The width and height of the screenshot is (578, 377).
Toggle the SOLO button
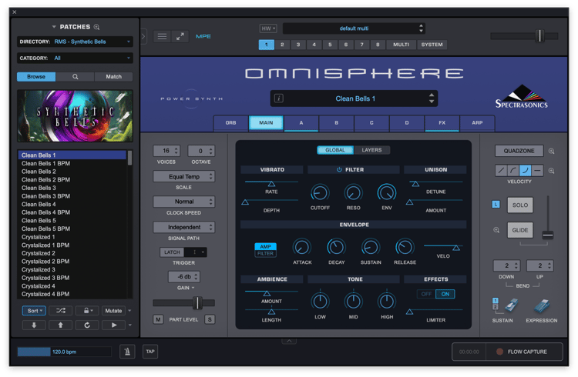coord(520,205)
